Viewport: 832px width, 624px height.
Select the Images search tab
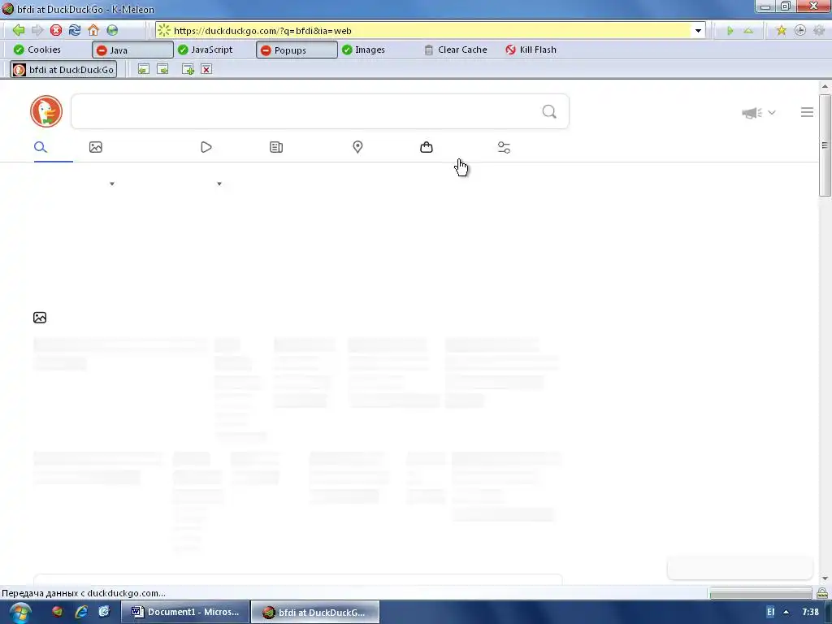coord(96,147)
